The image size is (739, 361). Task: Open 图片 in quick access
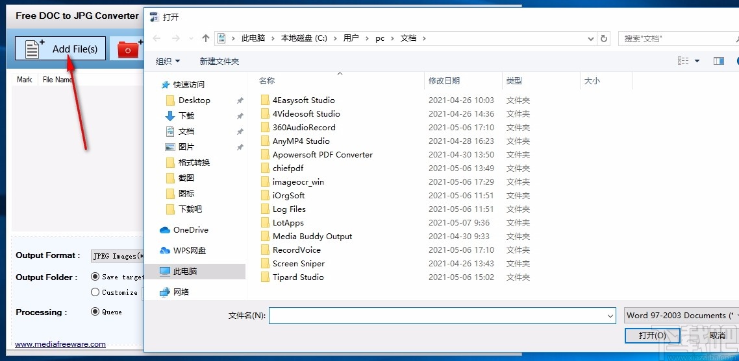(186, 147)
